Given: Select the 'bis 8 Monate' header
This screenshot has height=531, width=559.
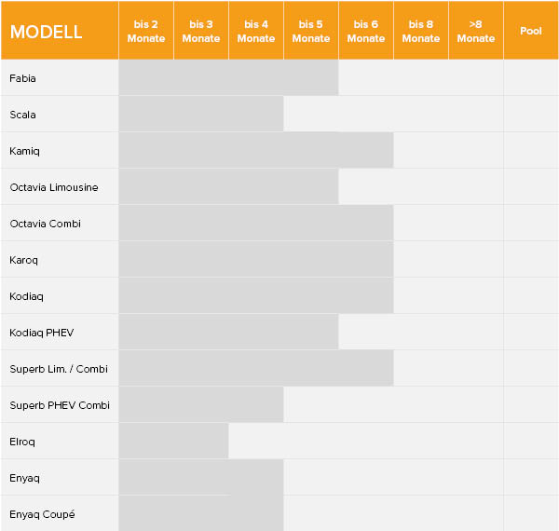Looking at the screenshot, I should pos(421,31).
